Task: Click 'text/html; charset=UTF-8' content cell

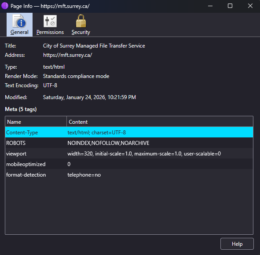Action: (x=96, y=133)
